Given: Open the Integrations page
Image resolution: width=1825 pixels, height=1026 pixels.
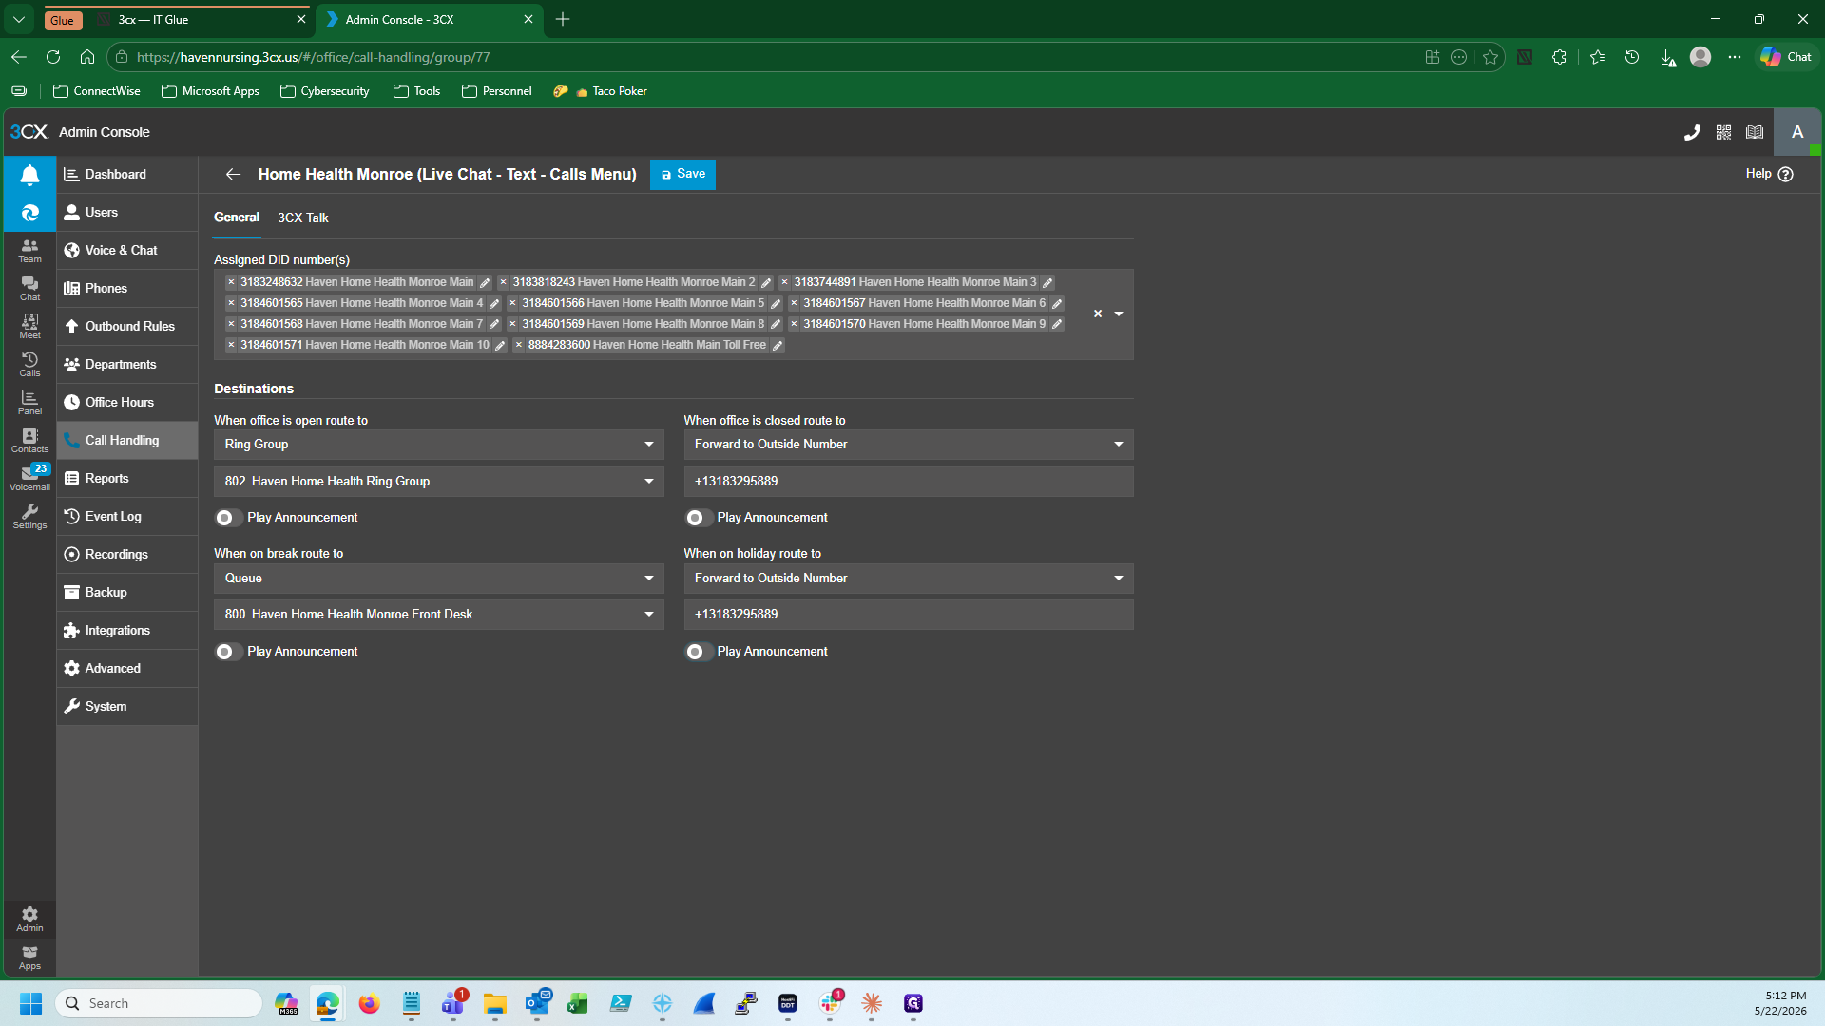Looking at the screenshot, I should 127,631.
